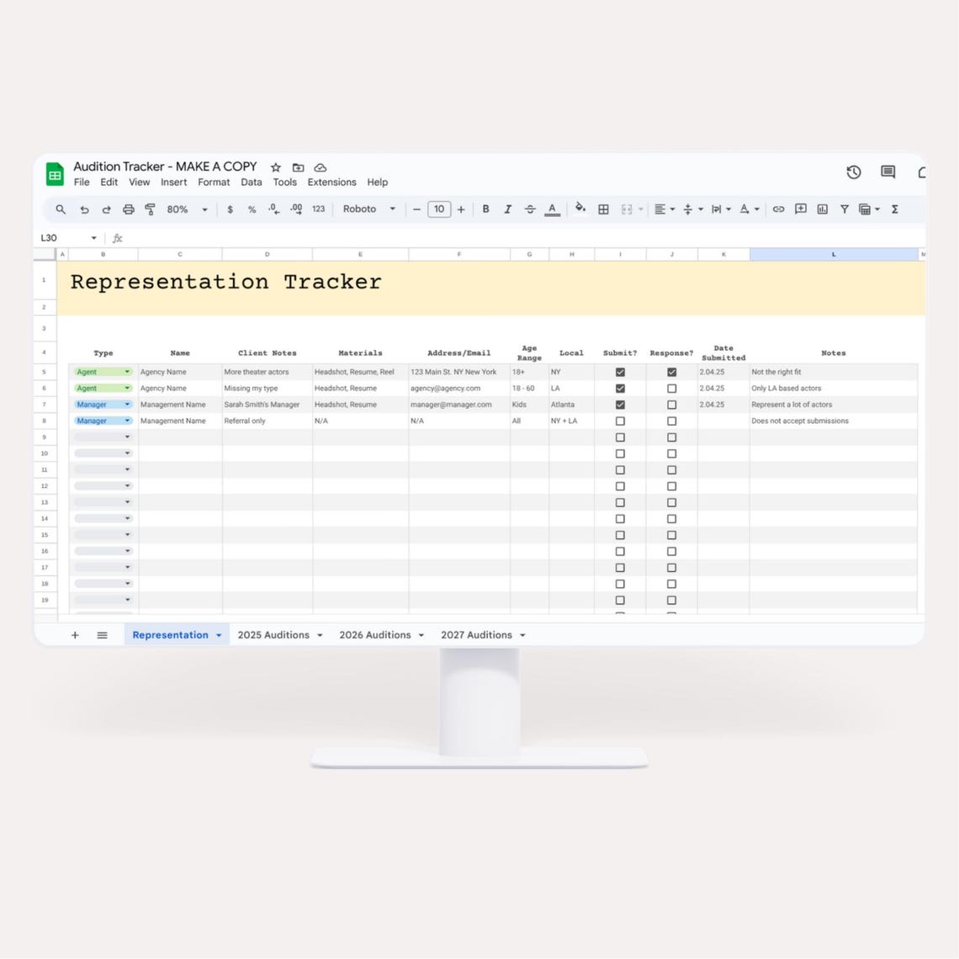Uncheck Response for the first Agent row

coord(671,371)
